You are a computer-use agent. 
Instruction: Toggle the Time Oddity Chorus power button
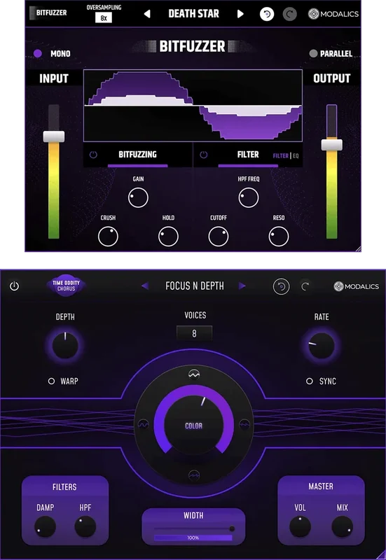point(14,286)
